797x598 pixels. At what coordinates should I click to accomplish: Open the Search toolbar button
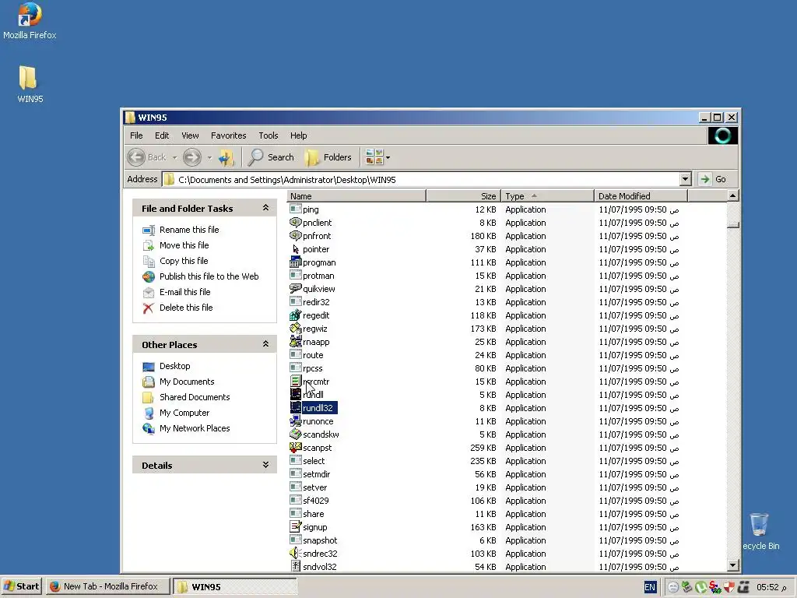(271, 157)
